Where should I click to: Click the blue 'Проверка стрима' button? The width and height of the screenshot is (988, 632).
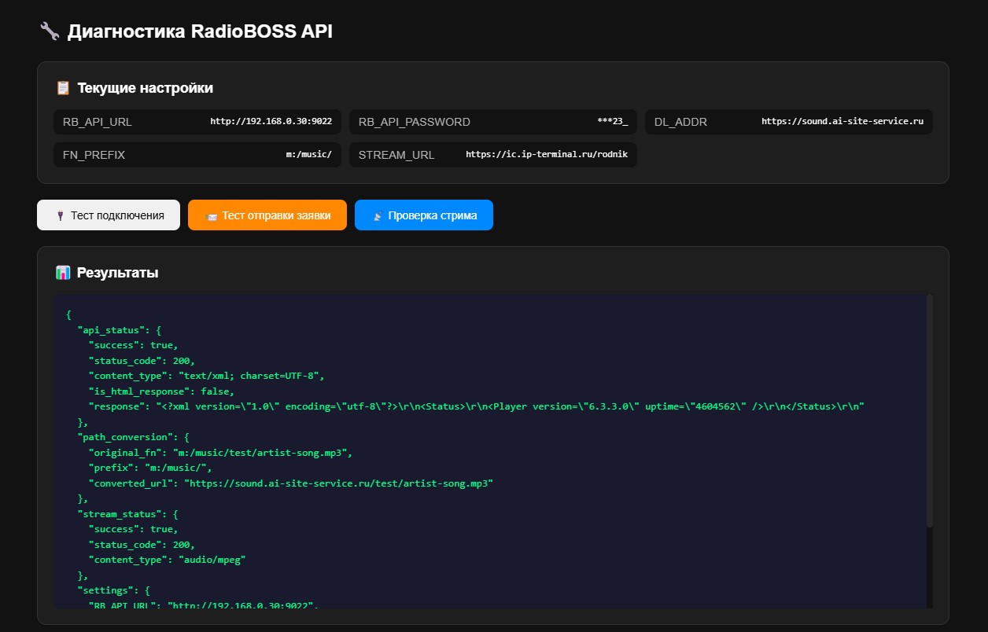(424, 215)
